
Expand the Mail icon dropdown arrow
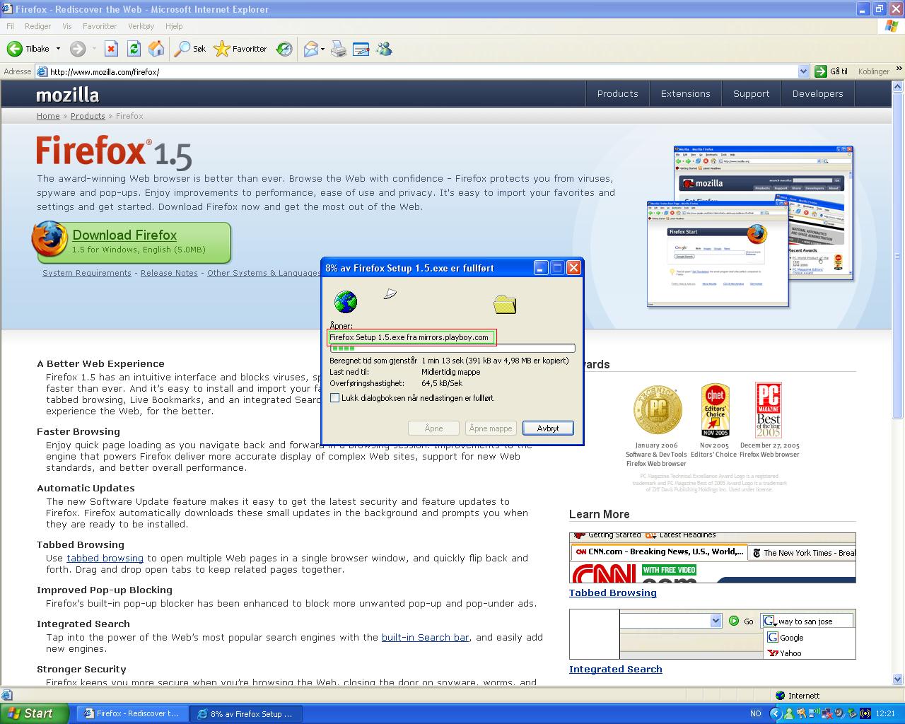point(322,49)
